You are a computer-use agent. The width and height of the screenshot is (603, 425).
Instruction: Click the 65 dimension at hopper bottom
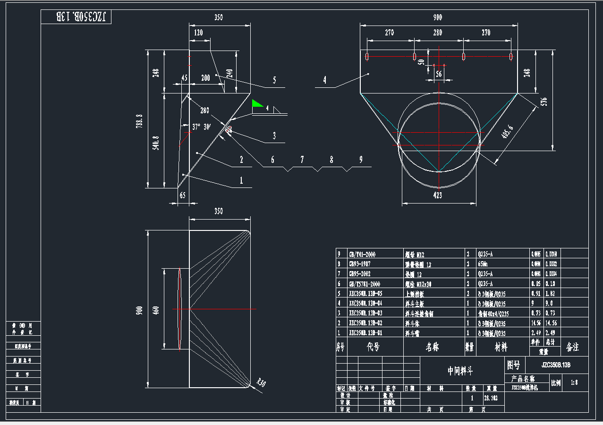[x=182, y=195]
